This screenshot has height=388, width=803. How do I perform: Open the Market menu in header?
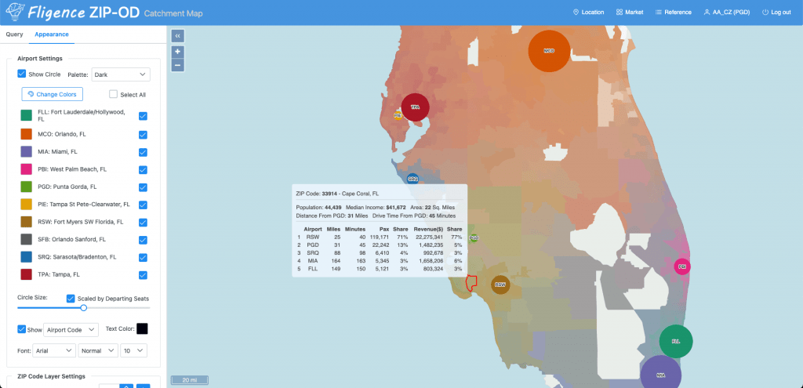pyautogui.click(x=630, y=13)
